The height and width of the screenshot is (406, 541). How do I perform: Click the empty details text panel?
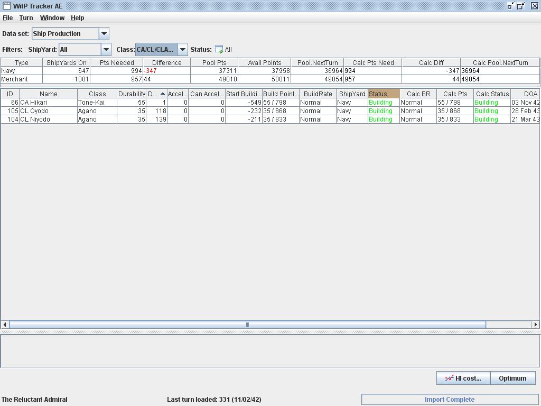pyautogui.click(x=270, y=351)
